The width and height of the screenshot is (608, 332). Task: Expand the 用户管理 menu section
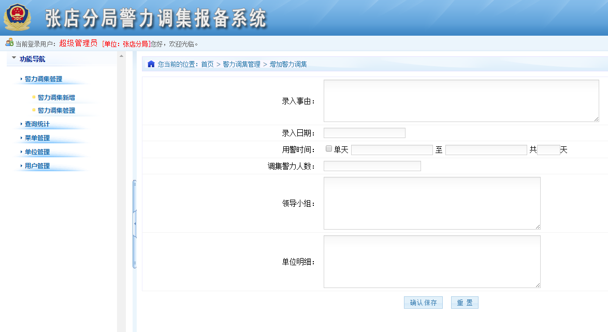37,166
